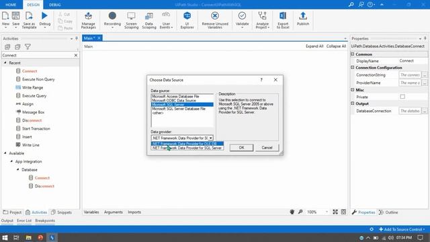Expand all activities icon in Activities panel
The height and width of the screenshot is (242, 430).
(7, 47)
